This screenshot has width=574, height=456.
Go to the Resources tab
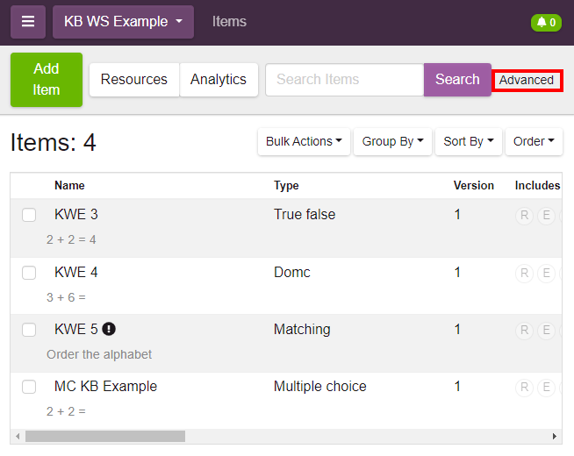(134, 80)
